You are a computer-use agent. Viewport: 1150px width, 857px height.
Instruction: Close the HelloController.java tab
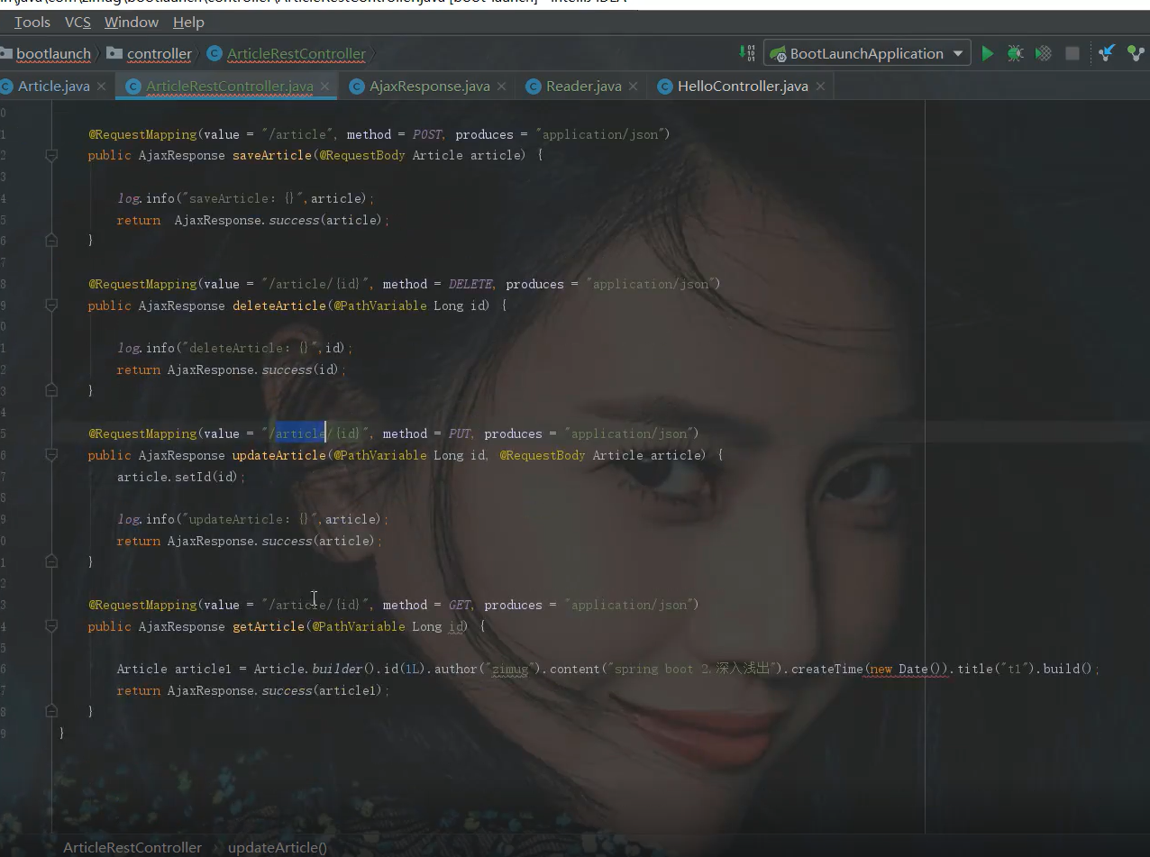click(820, 86)
